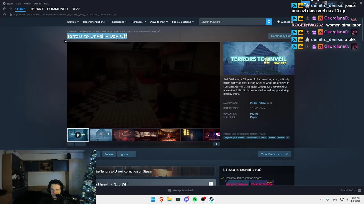
Task: Expand the Browse store menu
Action: tap(73, 22)
